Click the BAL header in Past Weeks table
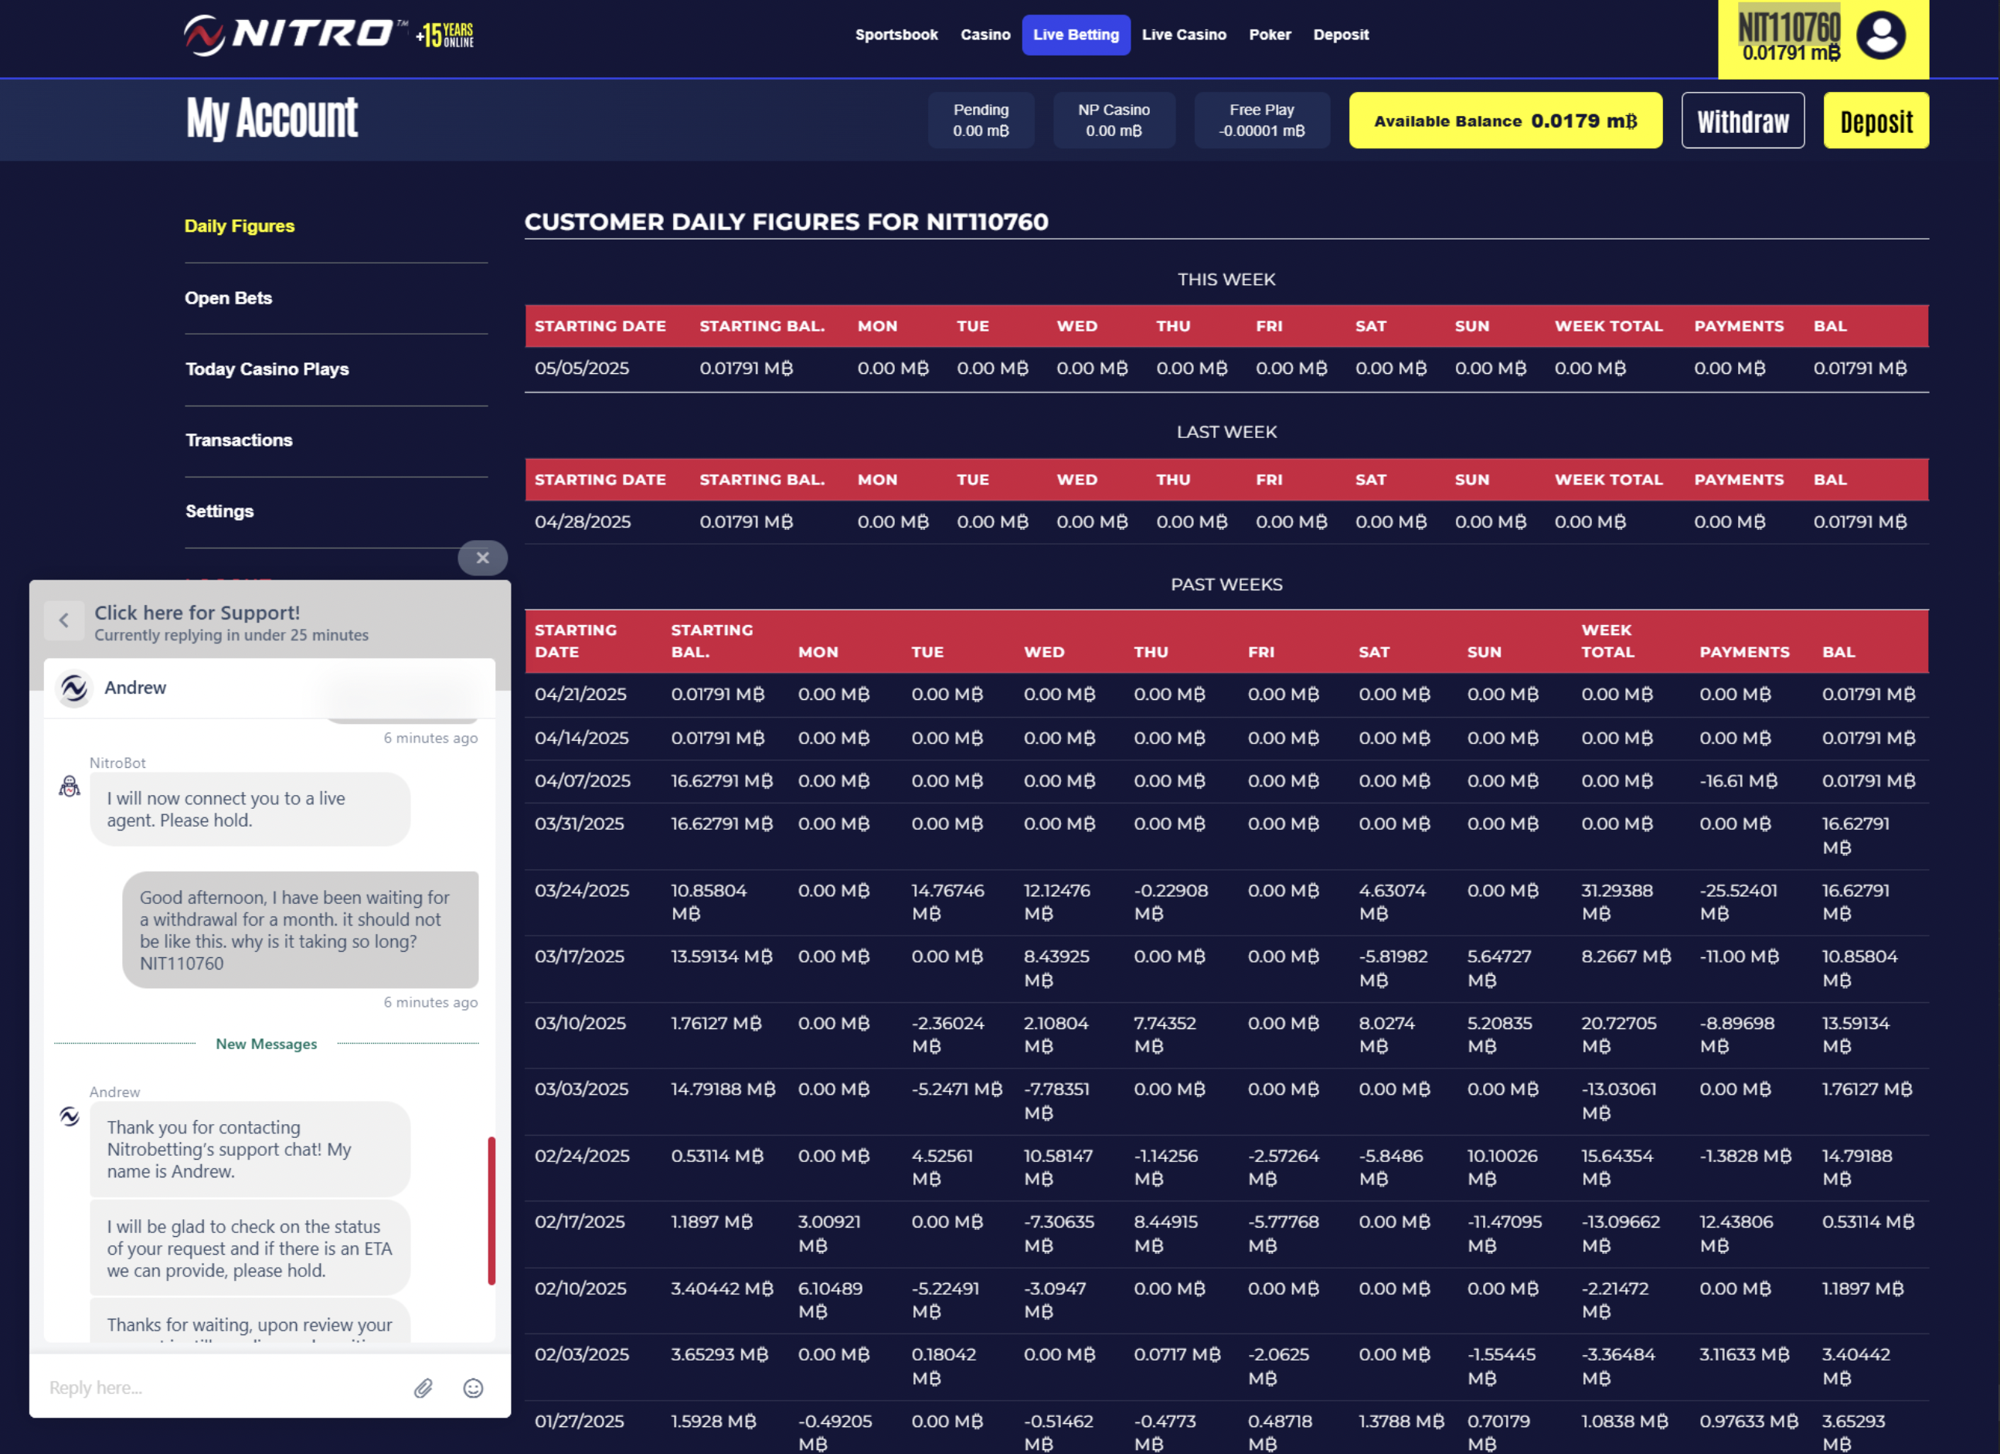Image resolution: width=2000 pixels, height=1454 pixels. pyautogui.click(x=1838, y=653)
